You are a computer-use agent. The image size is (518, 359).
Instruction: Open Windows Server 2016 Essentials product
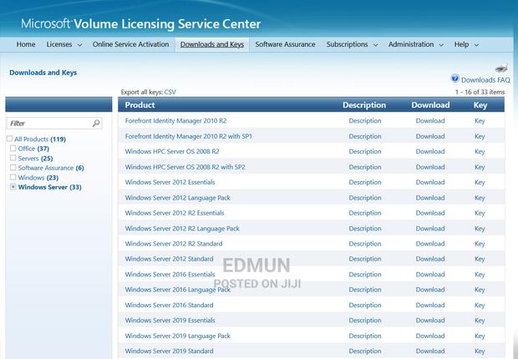pos(170,275)
